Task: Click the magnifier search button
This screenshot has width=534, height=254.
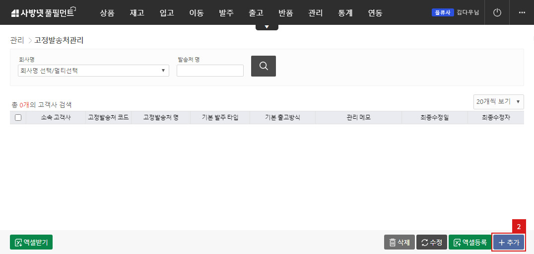Action: pos(263,66)
